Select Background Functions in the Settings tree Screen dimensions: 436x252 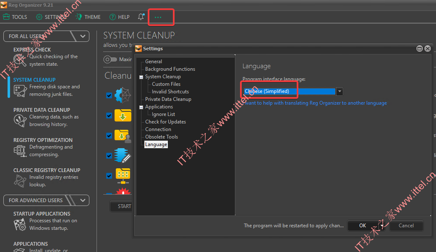point(170,69)
